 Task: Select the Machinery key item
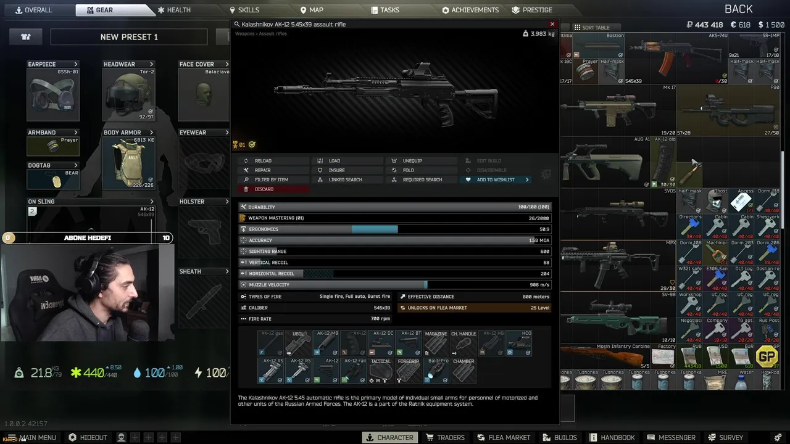(x=716, y=253)
